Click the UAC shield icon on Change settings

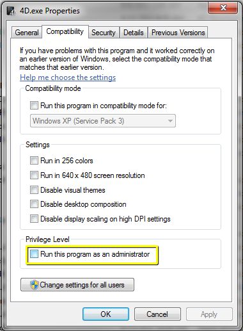click(34, 285)
